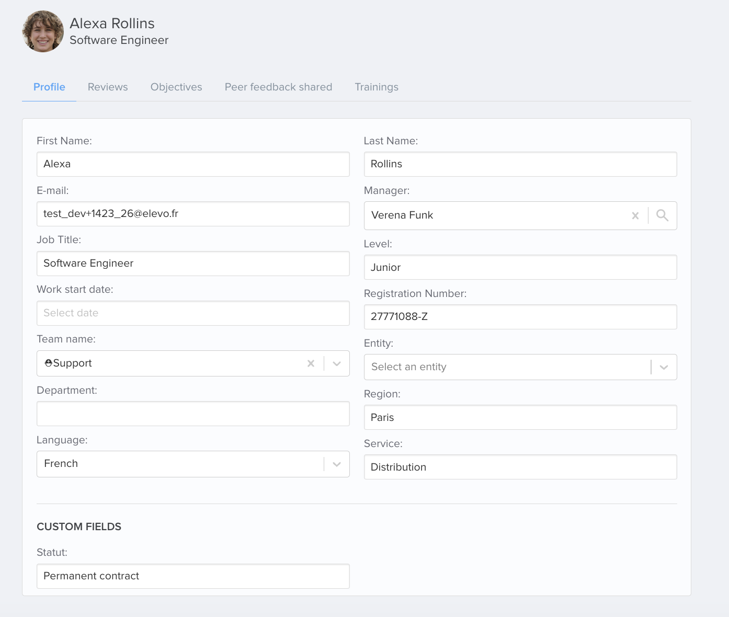Screen dimensions: 729x617
Task: Click the Level field showing Junior
Action: (x=520, y=267)
